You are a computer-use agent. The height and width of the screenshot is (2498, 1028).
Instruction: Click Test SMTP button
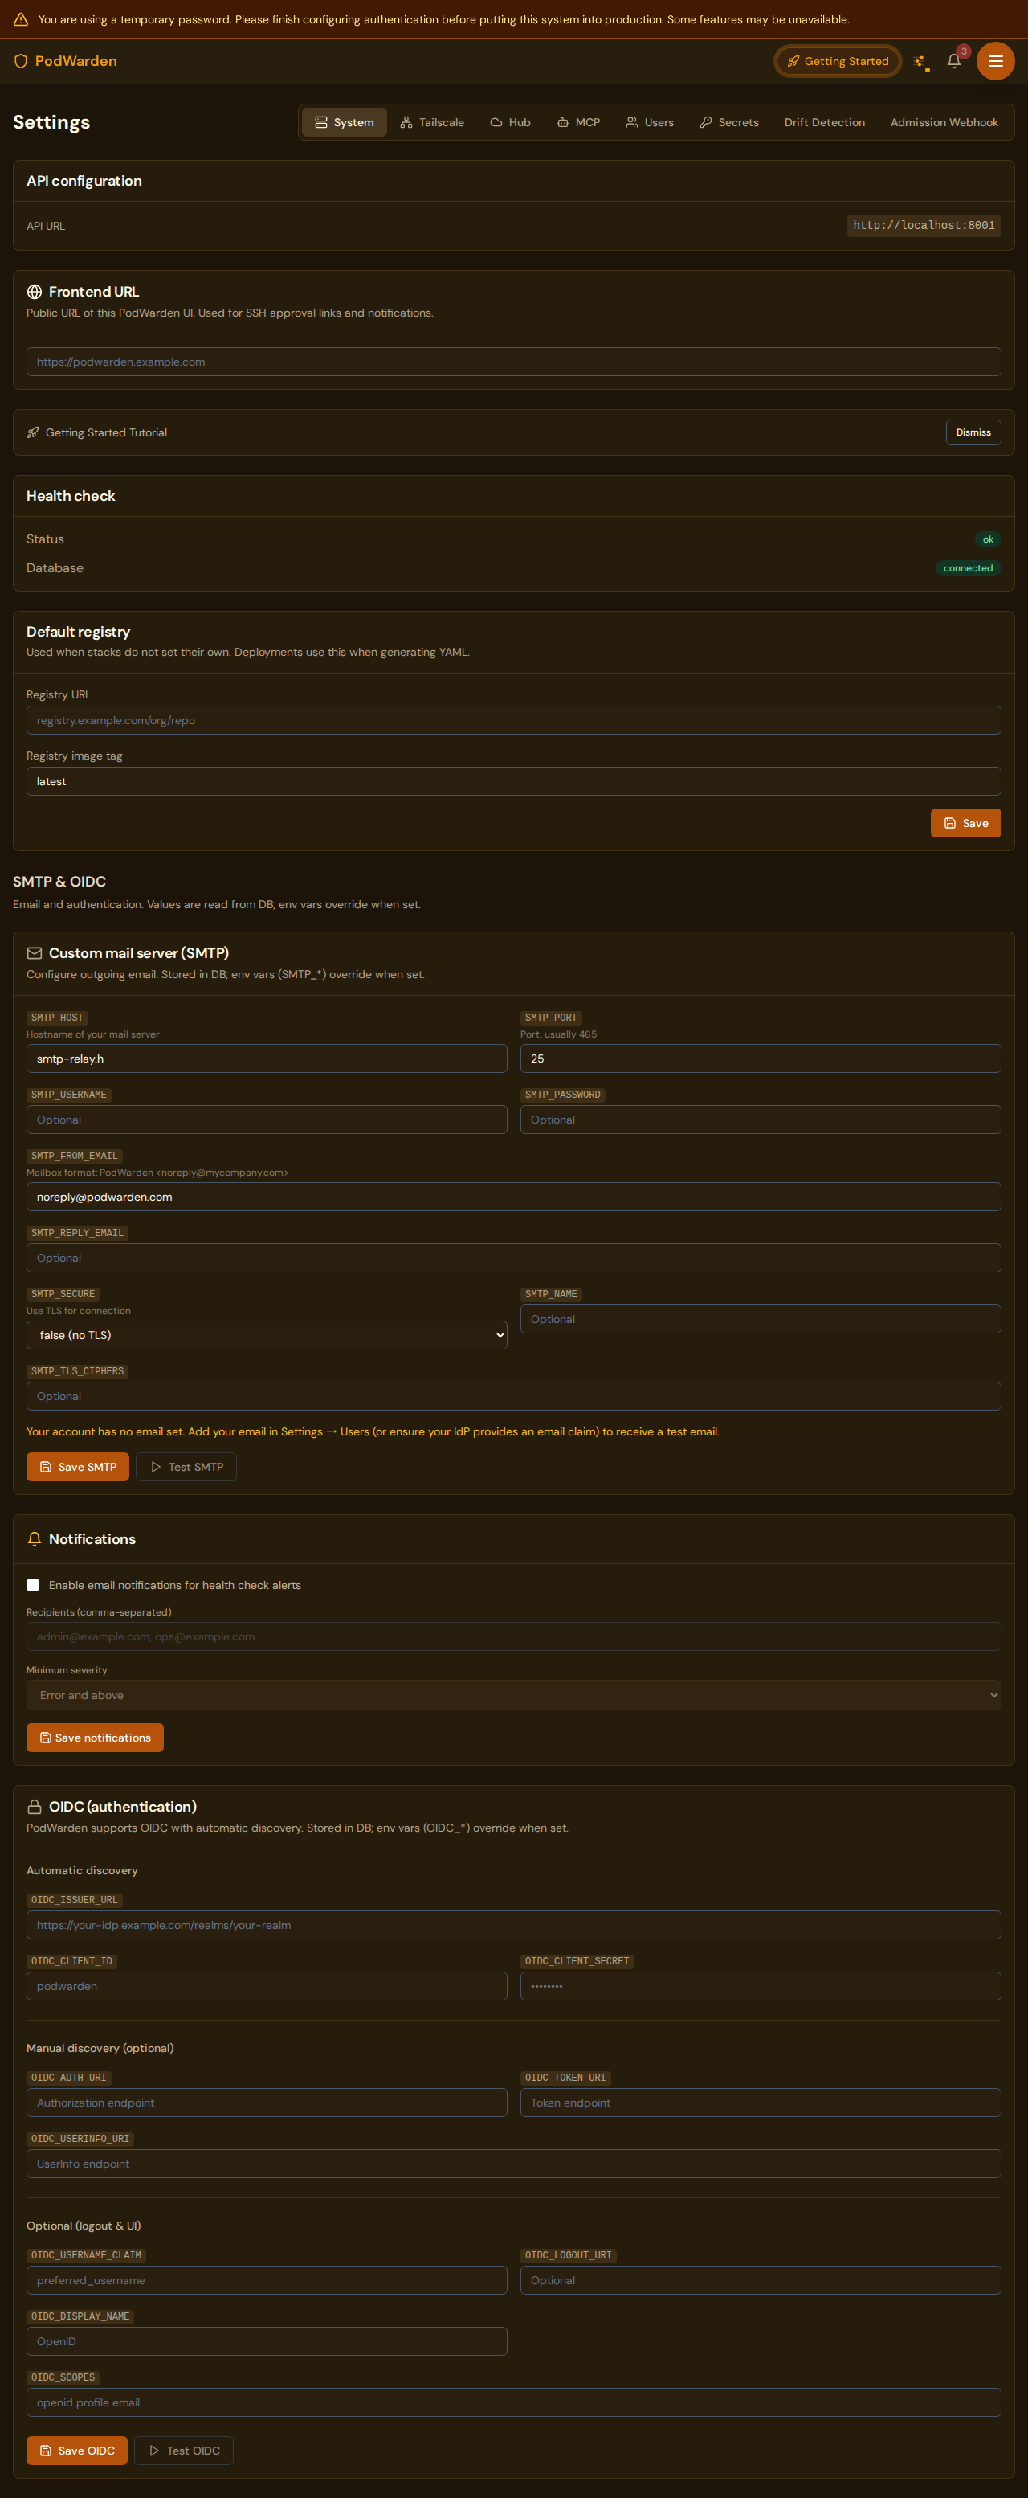(x=186, y=1467)
